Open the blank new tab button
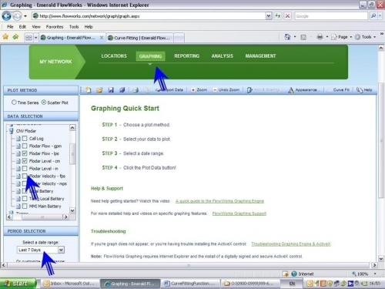Screen dimensions: 385x289 click(179, 38)
